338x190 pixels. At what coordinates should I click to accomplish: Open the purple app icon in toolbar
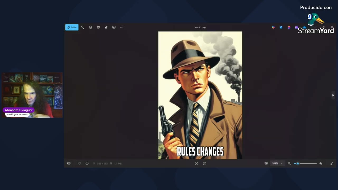point(297,27)
